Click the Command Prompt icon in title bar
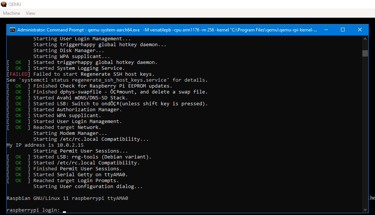 click(13, 30)
